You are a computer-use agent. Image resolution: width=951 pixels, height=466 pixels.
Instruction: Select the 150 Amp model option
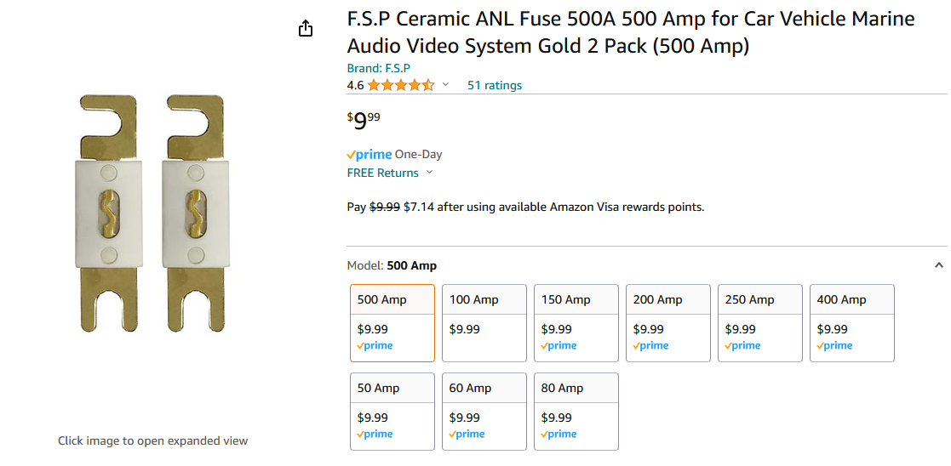point(576,323)
